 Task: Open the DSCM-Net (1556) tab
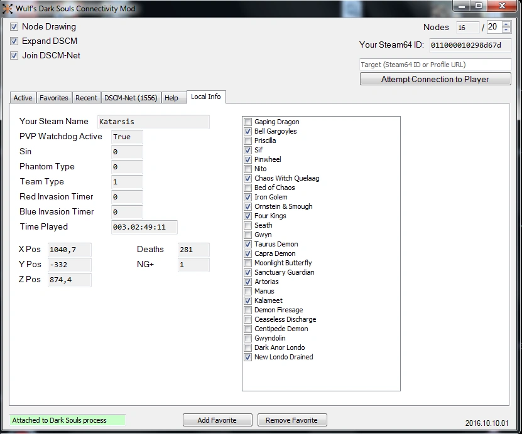coord(131,98)
